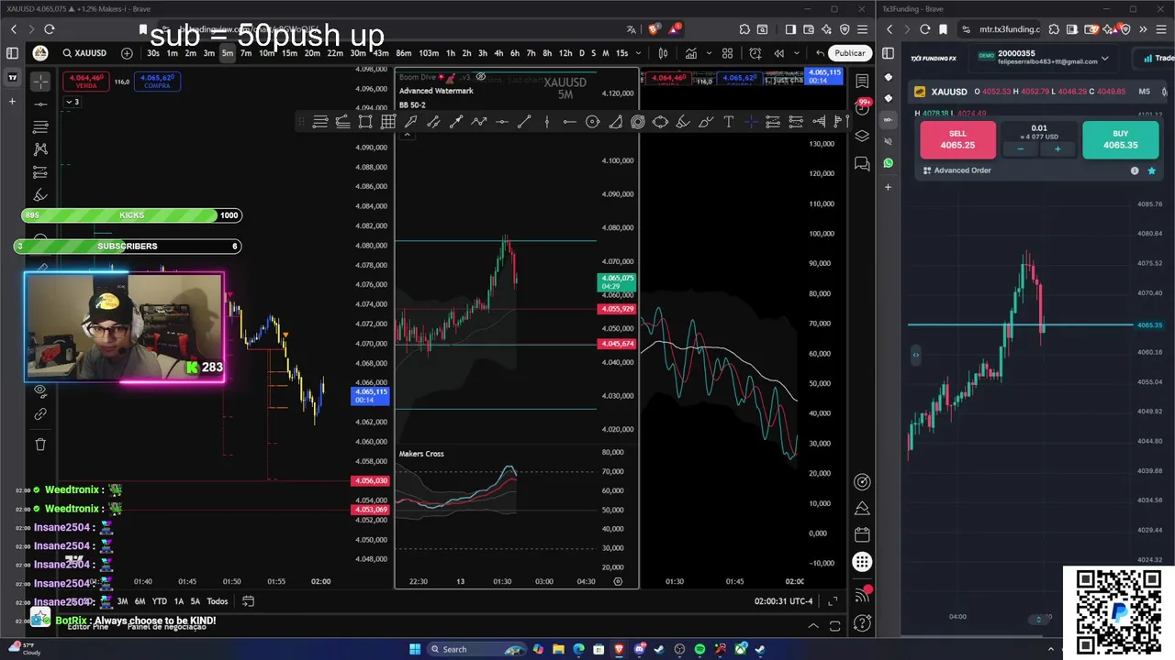
Task: Open the object tree layers icon in right sidebar
Action: click(x=862, y=136)
